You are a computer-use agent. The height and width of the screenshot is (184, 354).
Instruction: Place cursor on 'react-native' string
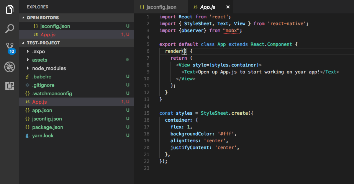click(x=287, y=24)
